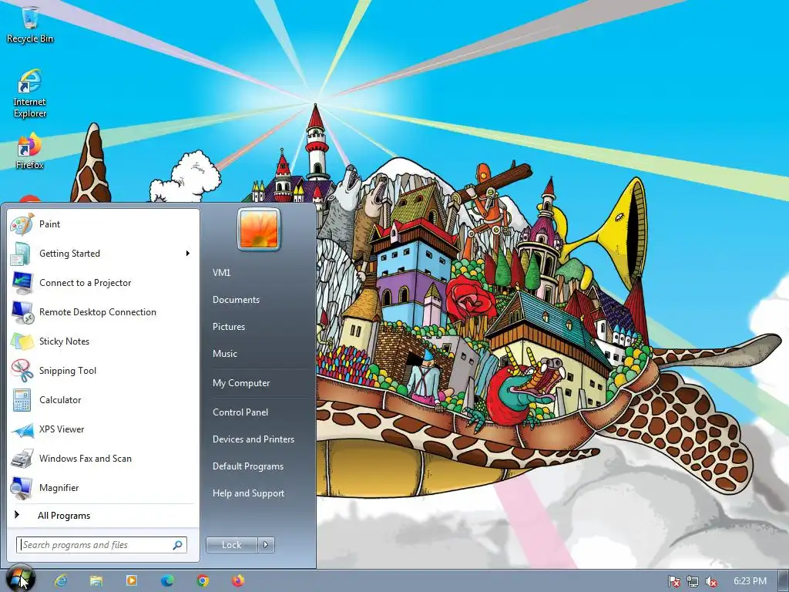This screenshot has width=789, height=592.
Task: Open Control Panel
Action: 240,412
